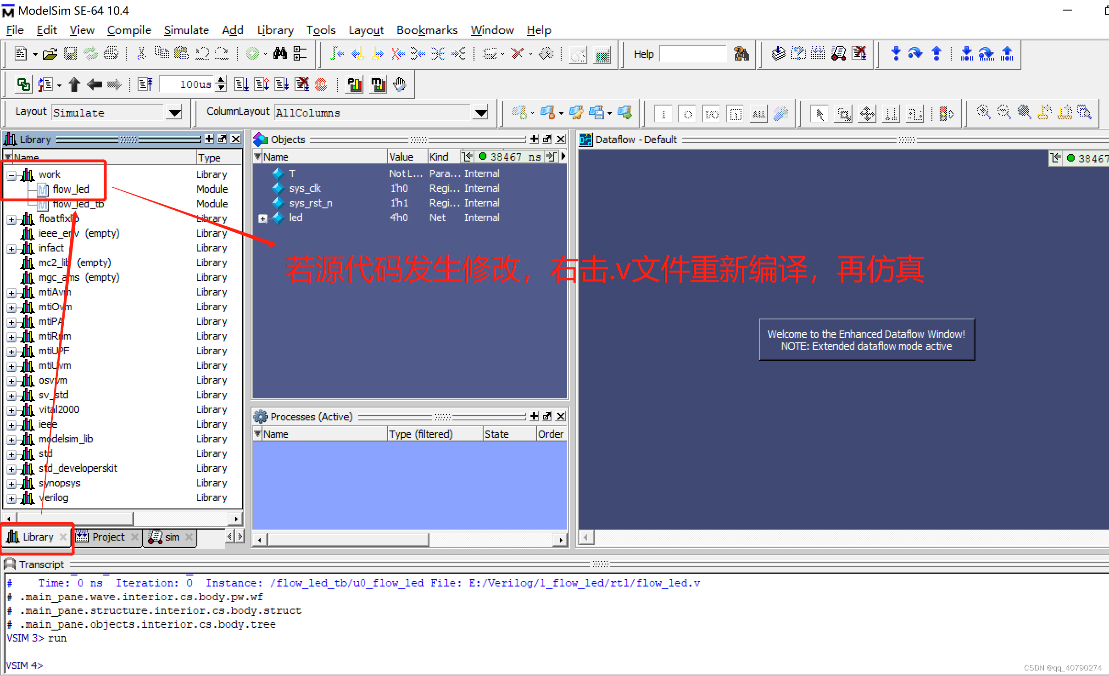Select flow_led_tb module in Library
The height and width of the screenshot is (676, 1109).
point(78,204)
